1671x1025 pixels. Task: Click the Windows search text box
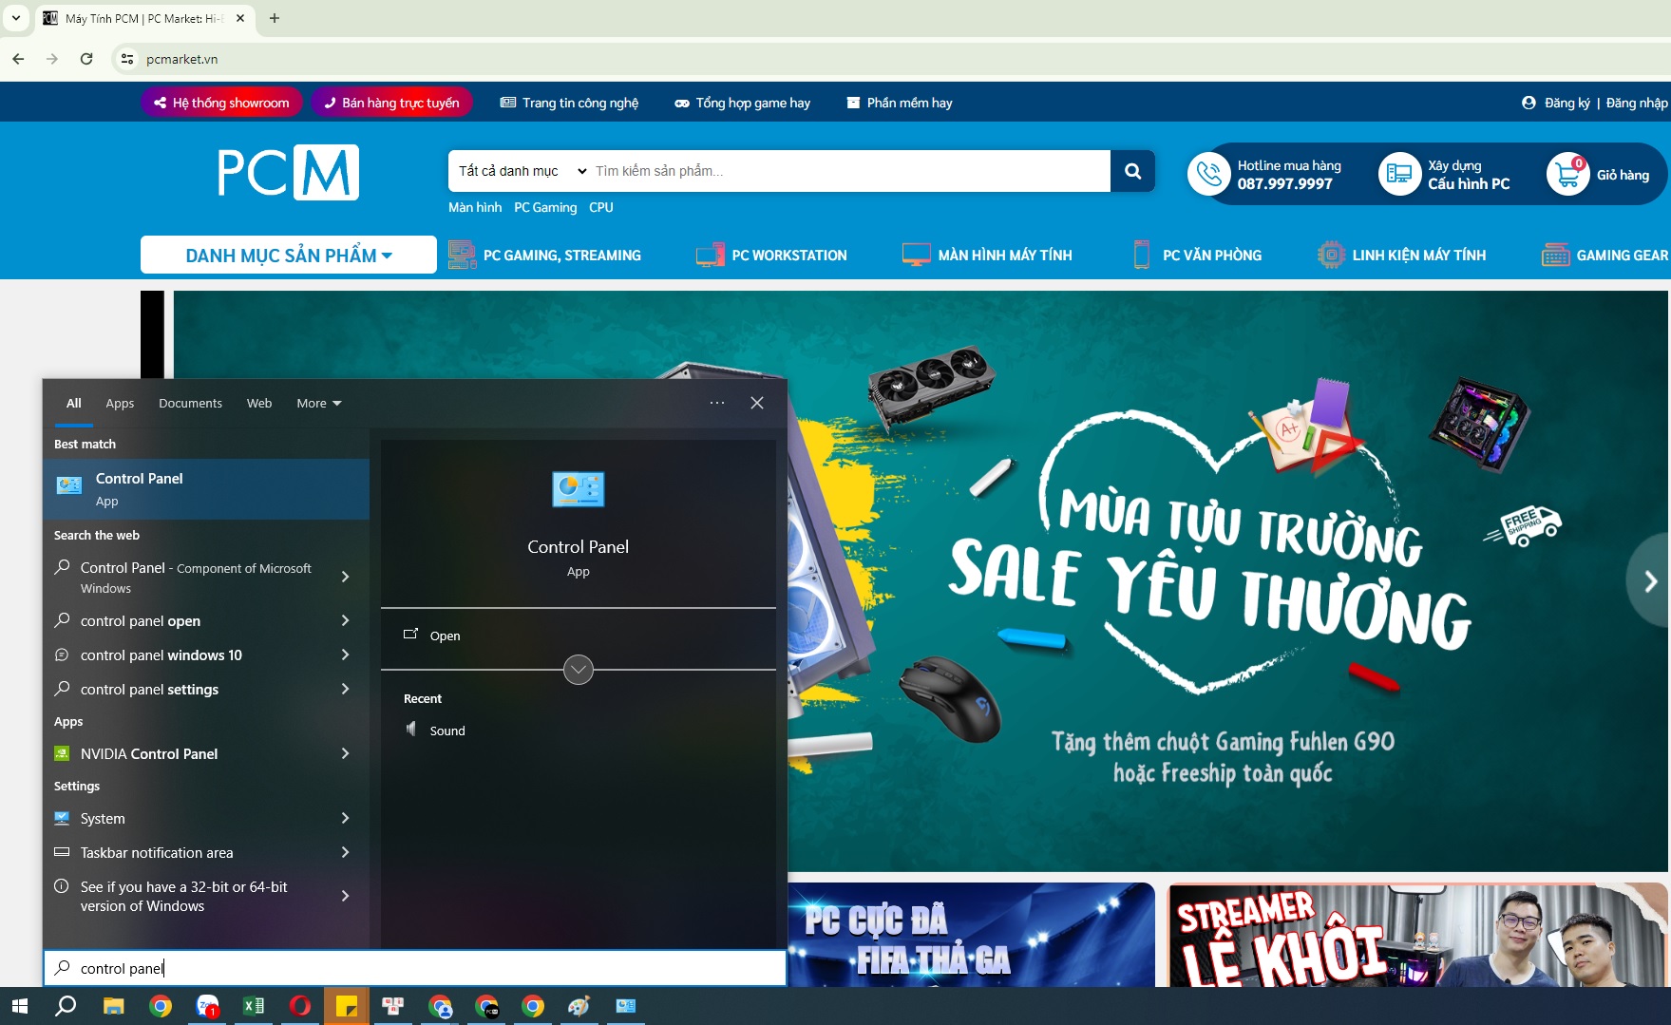coord(415,968)
